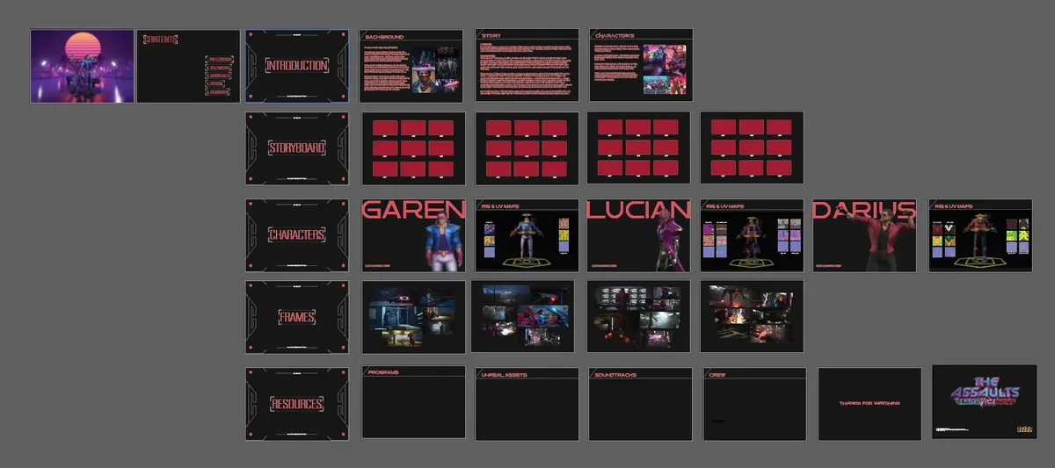Select the fourth, final red grid storyboard slide
1055x468 pixels.
point(751,148)
